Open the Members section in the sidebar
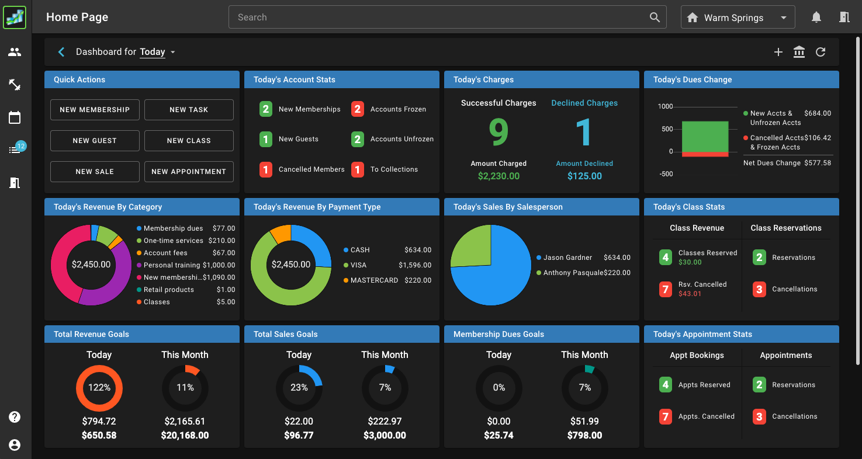 click(x=15, y=51)
